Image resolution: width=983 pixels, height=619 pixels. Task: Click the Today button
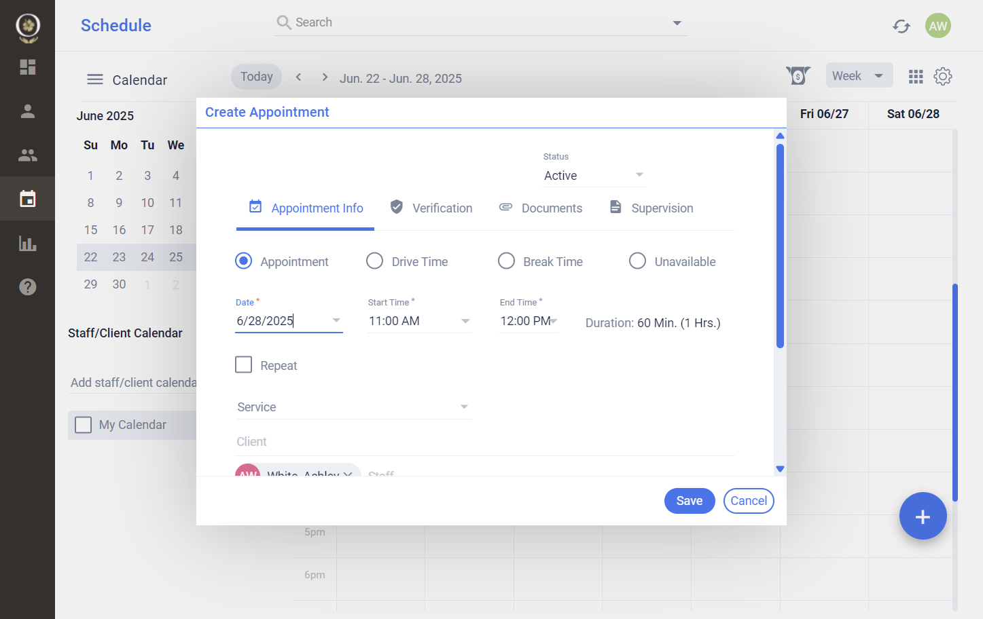257,77
